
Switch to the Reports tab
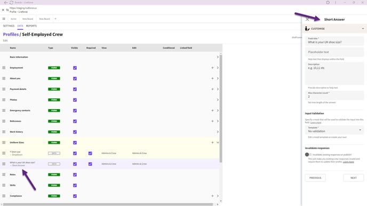(x=31, y=26)
